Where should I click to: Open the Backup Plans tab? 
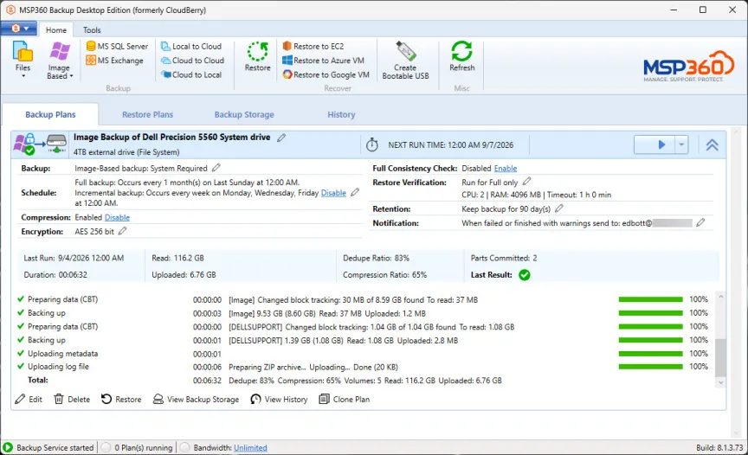click(x=50, y=114)
